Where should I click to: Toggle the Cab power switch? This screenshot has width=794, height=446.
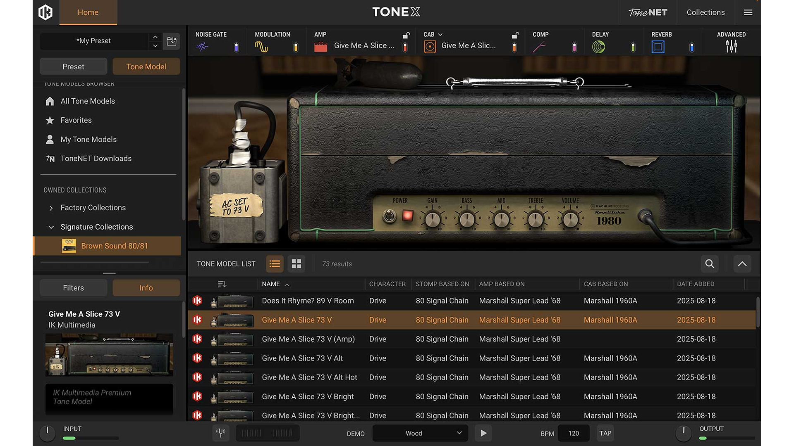pyautogui.click(x=514, y=47)
